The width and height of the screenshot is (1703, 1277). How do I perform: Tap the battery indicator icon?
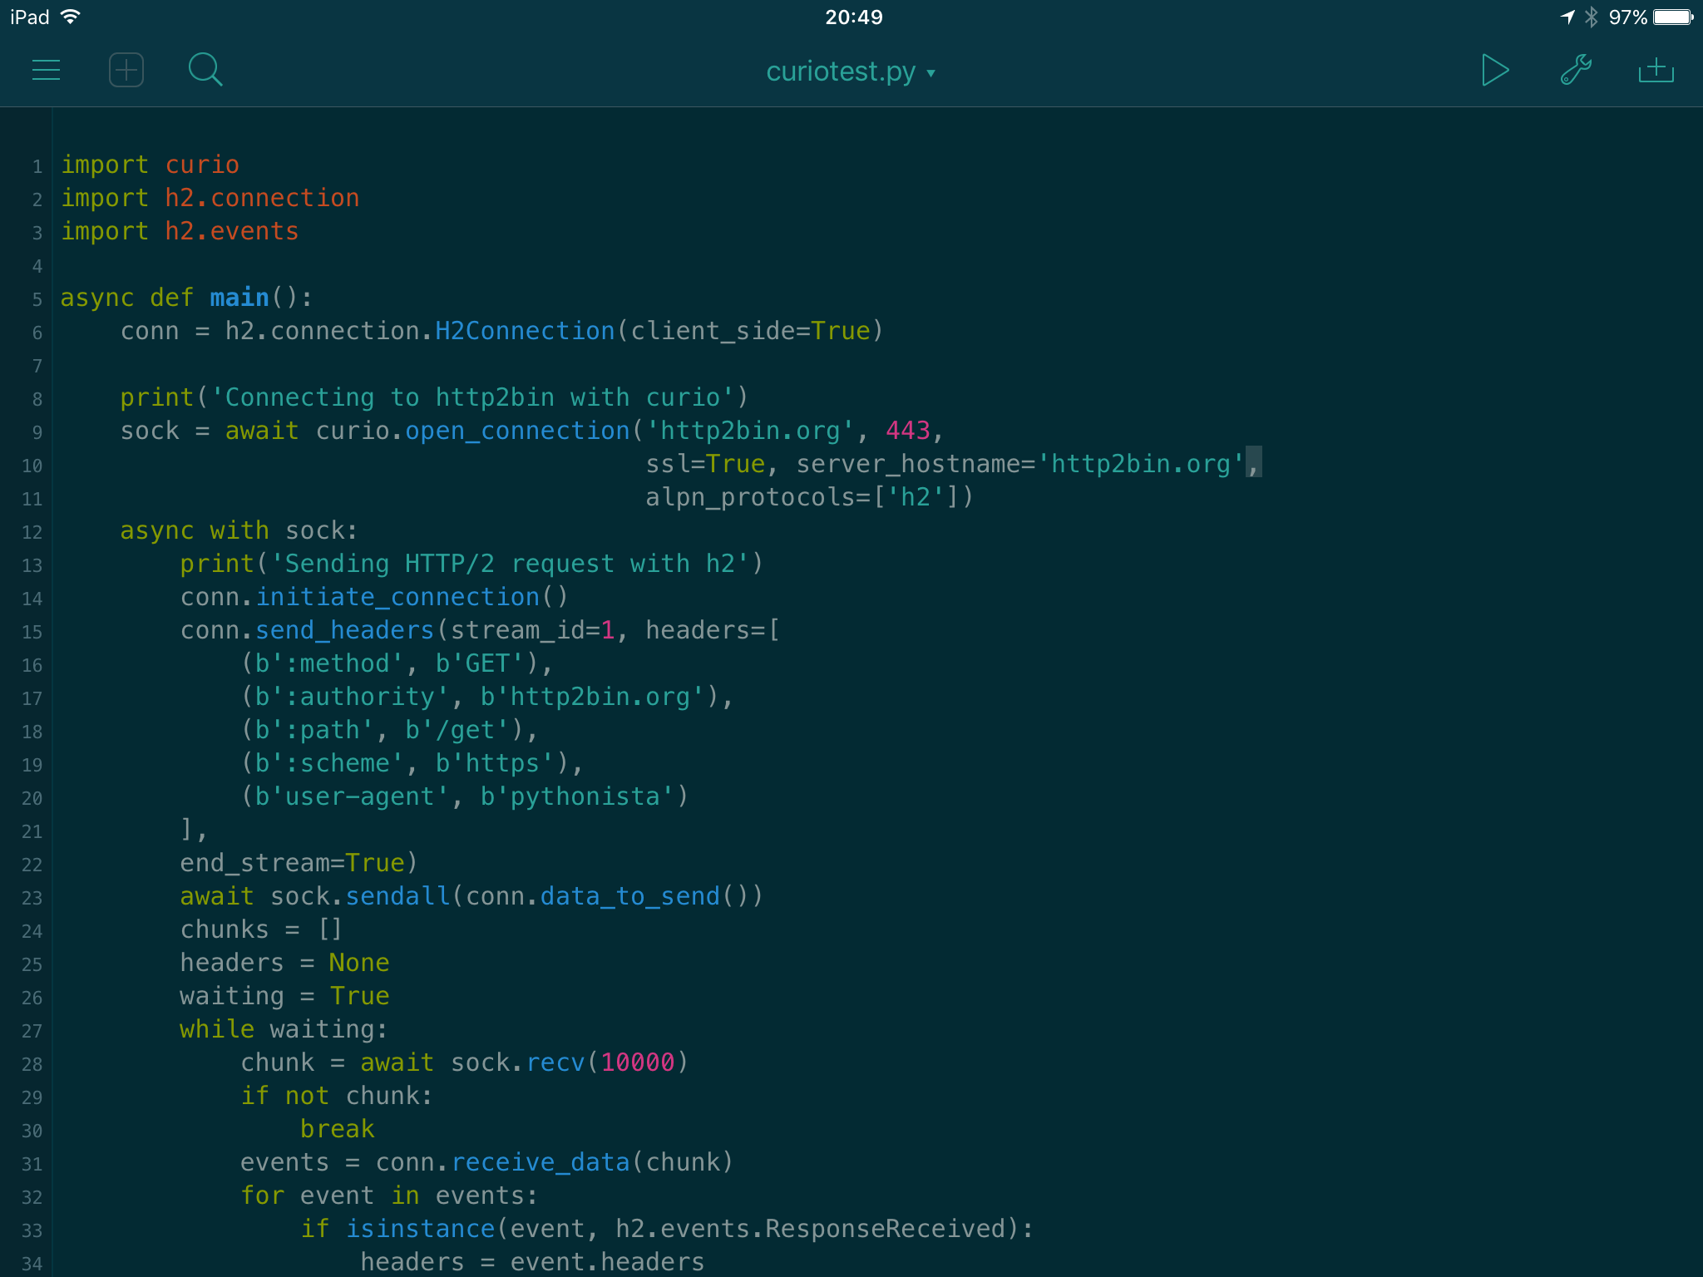[x=1673, y=17]
